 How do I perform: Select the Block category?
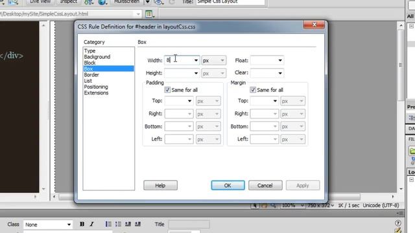click(89, 63)
